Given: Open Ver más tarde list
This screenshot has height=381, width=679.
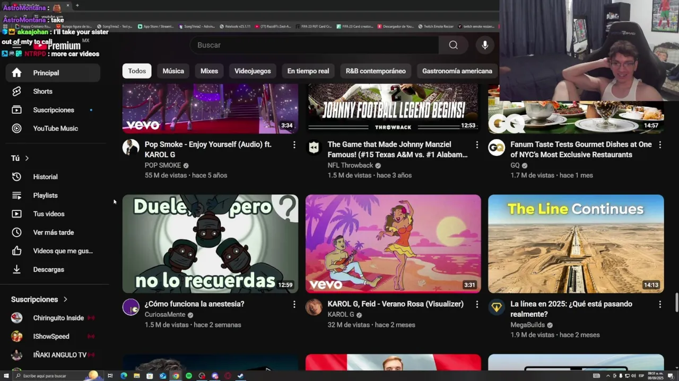Looking at the screenshot, I should pyautogui.click(x=53, y=232).
